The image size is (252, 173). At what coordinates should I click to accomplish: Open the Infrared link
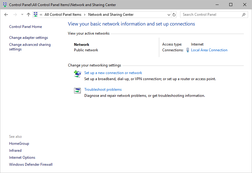(x=15, y=151)
